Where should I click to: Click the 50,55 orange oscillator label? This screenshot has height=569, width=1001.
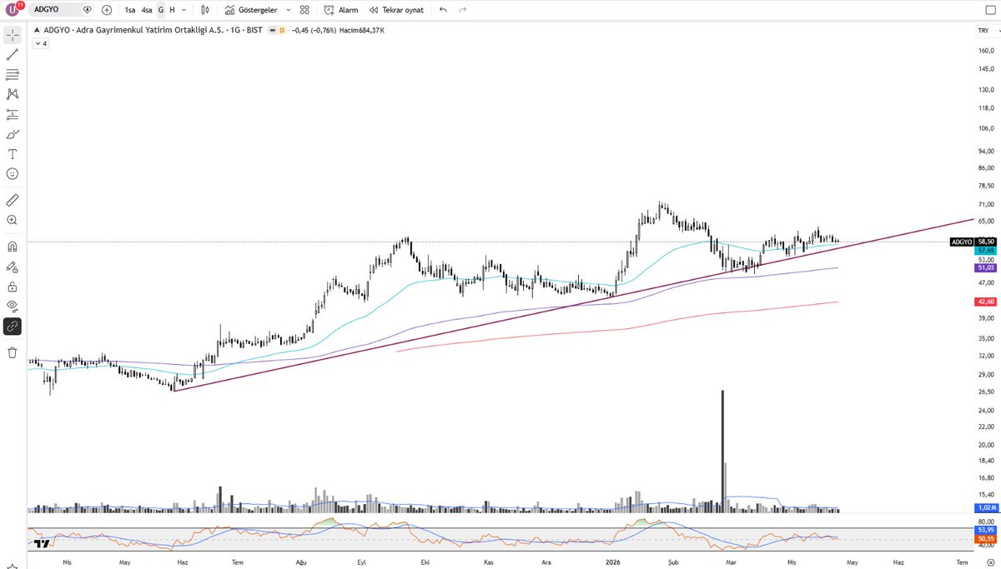pyautogui.click(x=985, y=537)
